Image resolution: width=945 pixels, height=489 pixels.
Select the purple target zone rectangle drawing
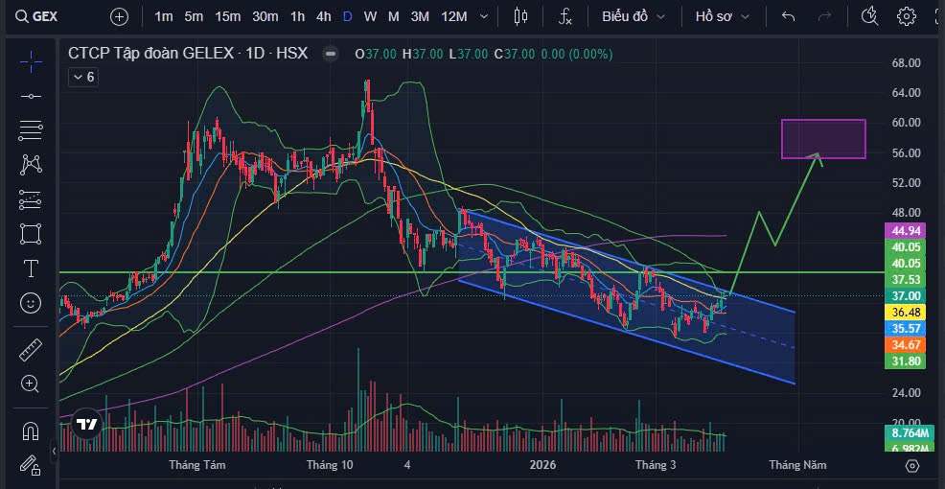tap(823, 139)
